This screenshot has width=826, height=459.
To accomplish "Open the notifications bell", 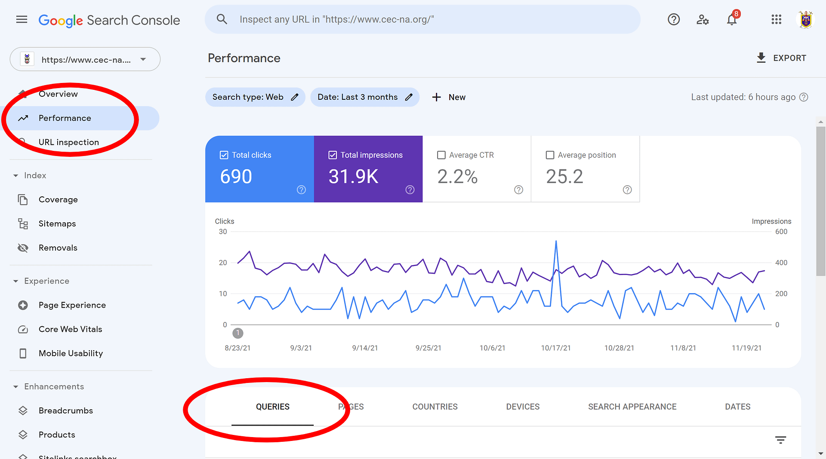I will click(732, 19).
